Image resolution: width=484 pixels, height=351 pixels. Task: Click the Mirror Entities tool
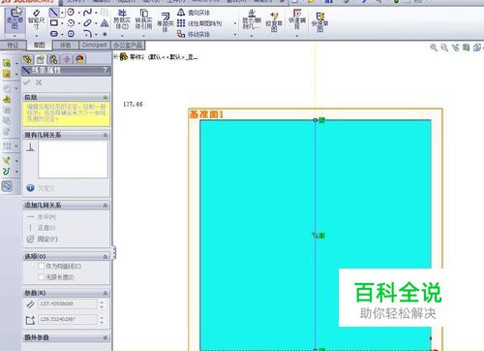pyautogui.click(x=194, y=13)
